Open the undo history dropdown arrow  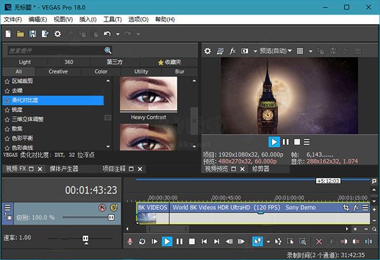click(117, 34)
